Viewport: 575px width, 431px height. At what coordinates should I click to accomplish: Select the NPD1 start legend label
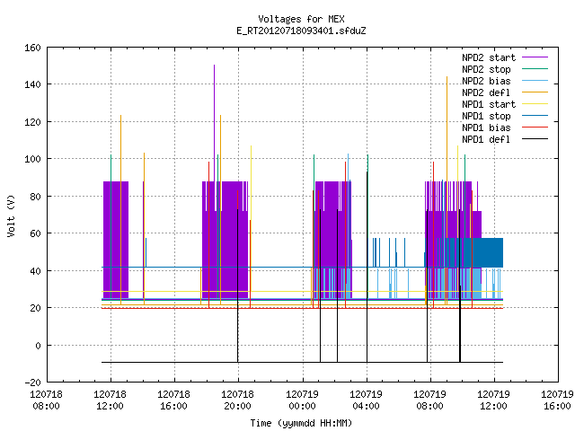click(489, 104)
